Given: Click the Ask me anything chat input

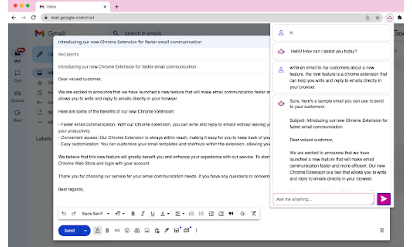Looking at the screenshot, I should pyautogui.click(x=323, y=199).
